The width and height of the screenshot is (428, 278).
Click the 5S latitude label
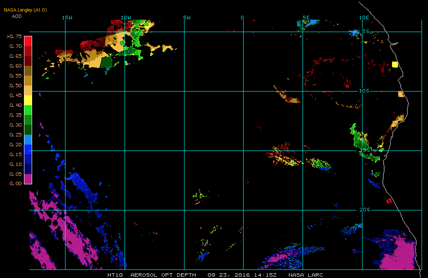(x=366, y=31)
